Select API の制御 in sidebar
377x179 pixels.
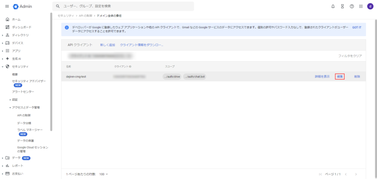pyautogui.click(x=24, y=115)
